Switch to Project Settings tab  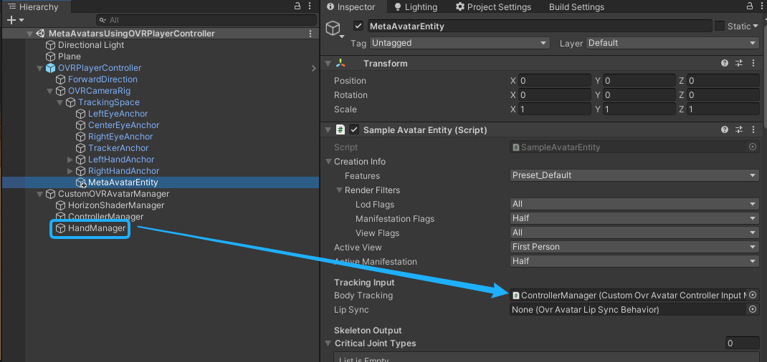click(493, 7)
